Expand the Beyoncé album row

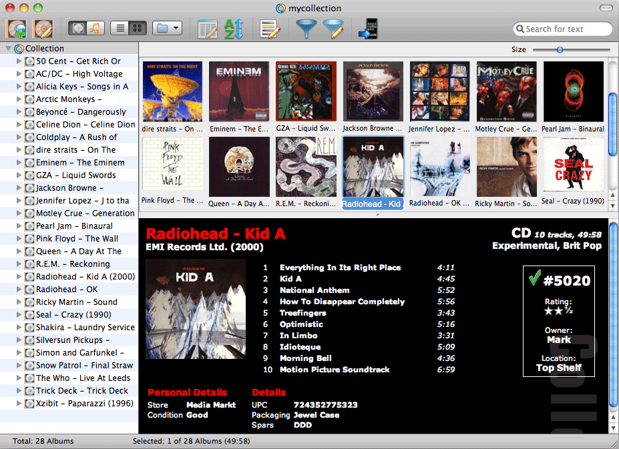19,111
